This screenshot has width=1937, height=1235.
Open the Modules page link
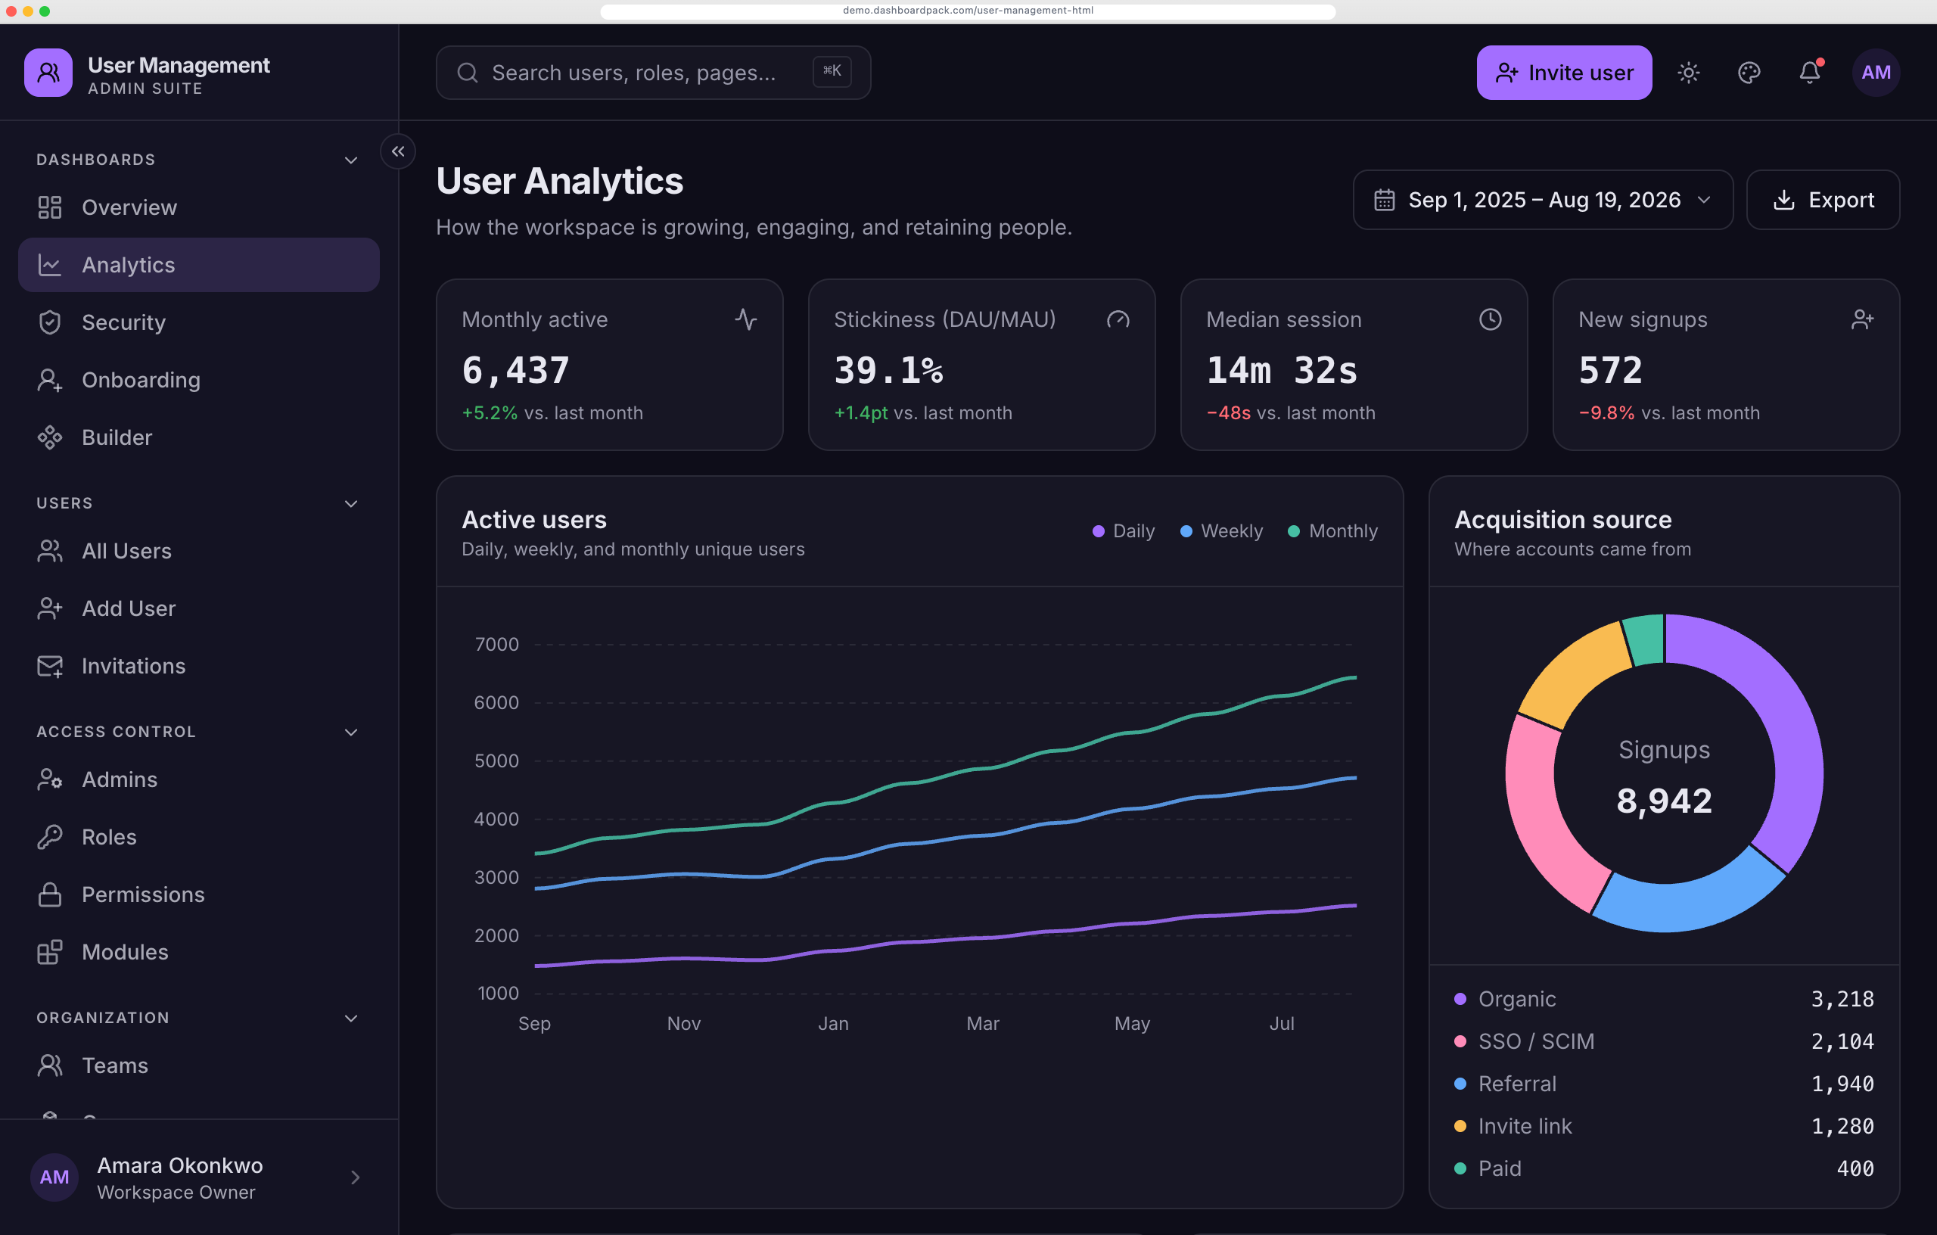point(199,952)
